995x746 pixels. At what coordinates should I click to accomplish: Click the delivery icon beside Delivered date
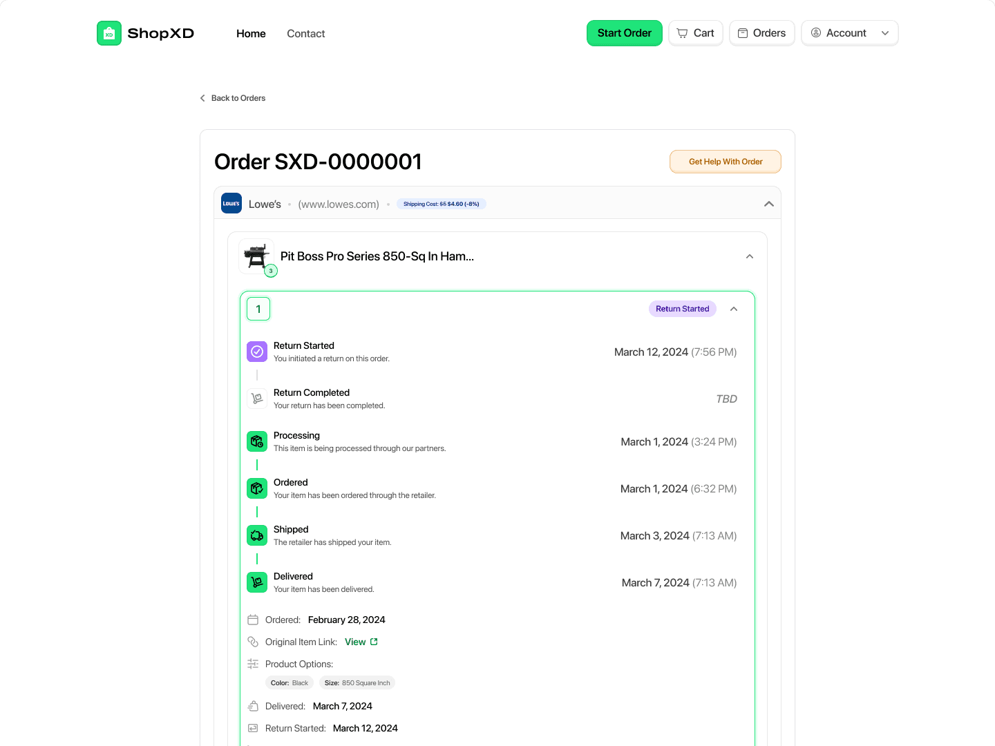coord(253,706)
